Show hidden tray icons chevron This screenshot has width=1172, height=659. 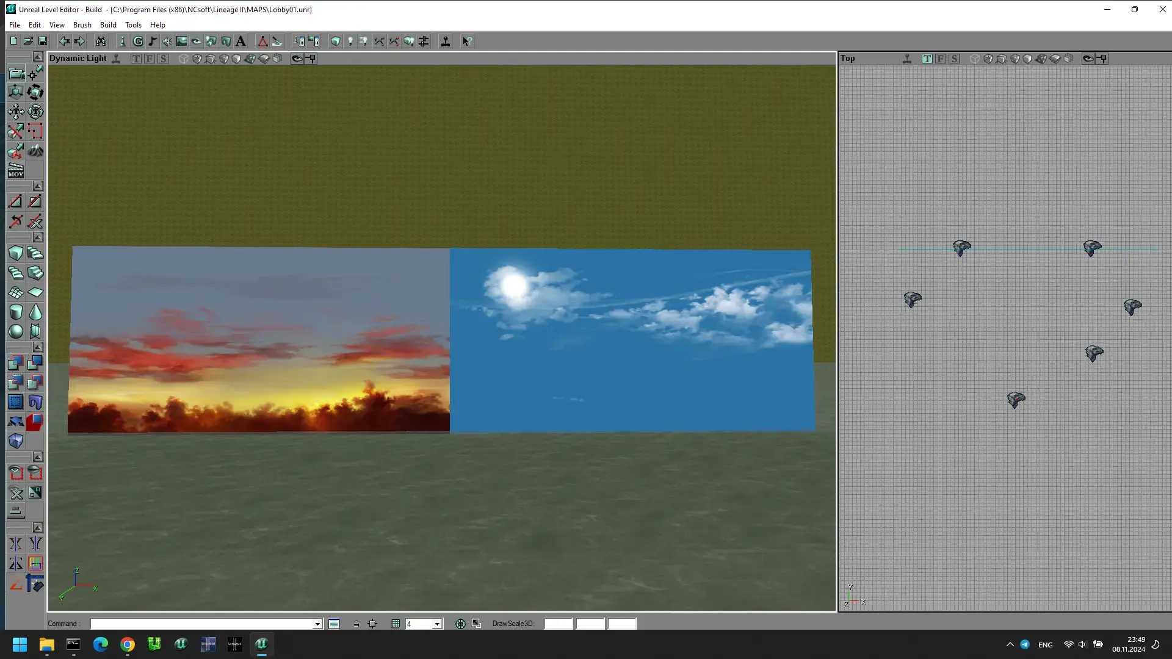point(1010,644)
